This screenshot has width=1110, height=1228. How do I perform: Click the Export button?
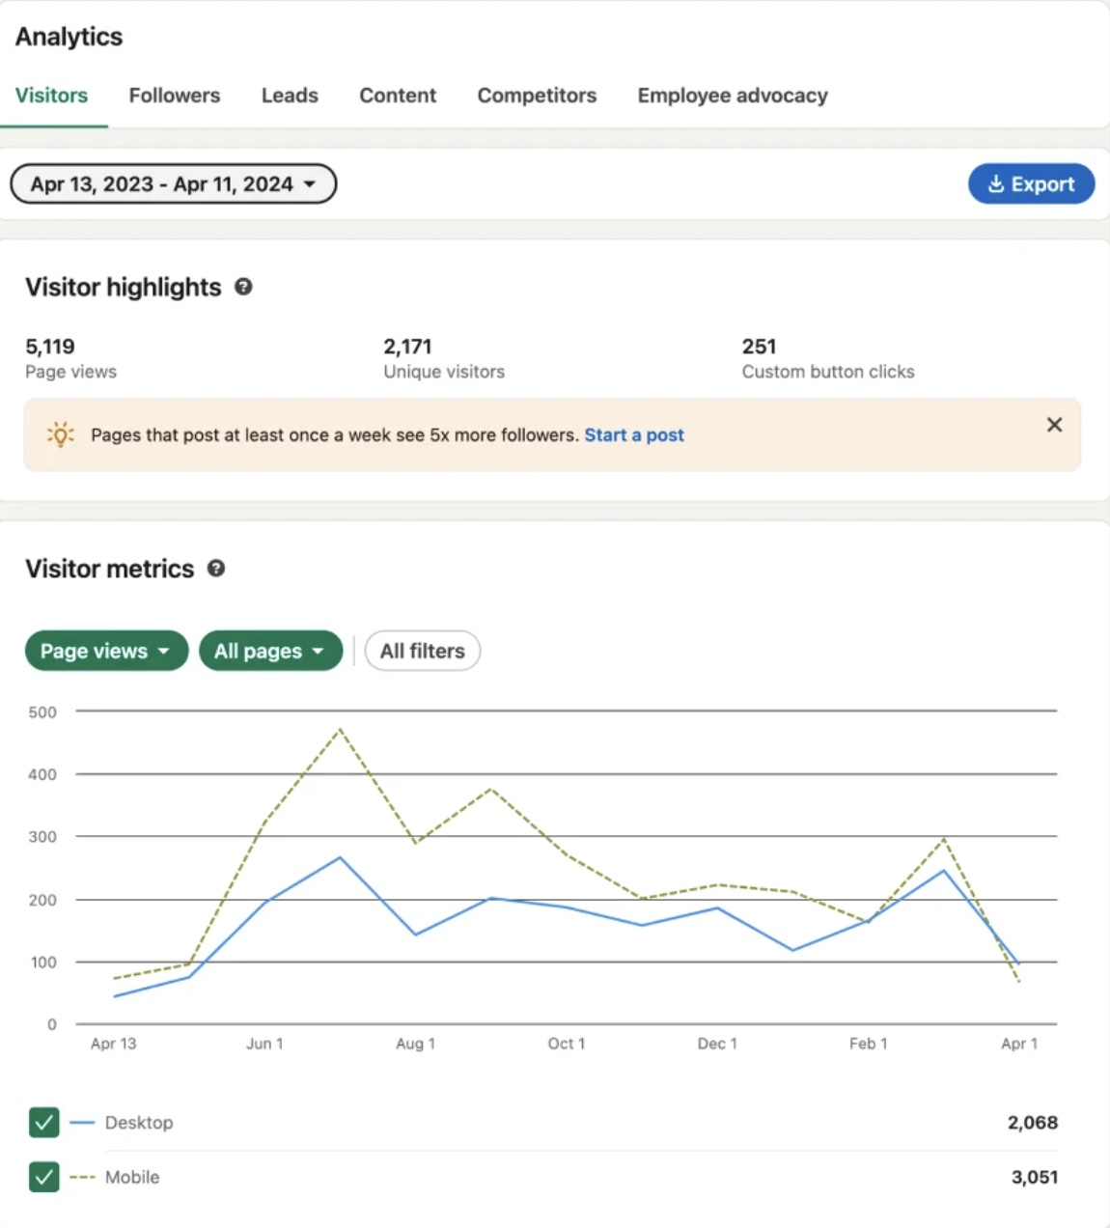point(1031,183)
